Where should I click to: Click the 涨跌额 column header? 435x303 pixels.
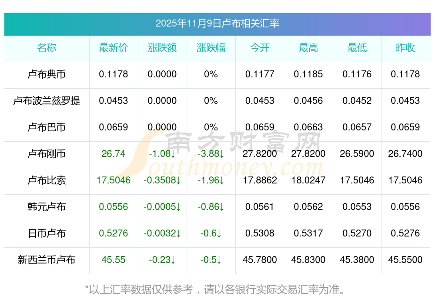coord(162,48)
